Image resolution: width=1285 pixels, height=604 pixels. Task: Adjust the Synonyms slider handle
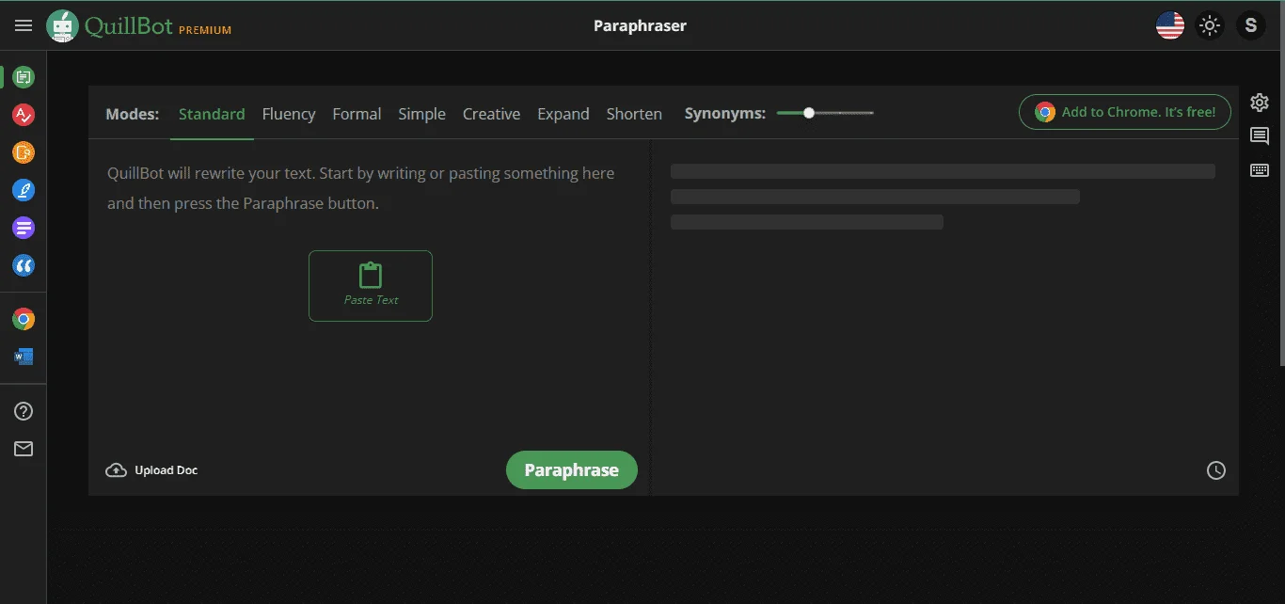pos(809,113)
